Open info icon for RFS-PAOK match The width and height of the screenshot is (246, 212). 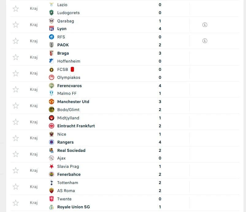[x=205, y=41]
